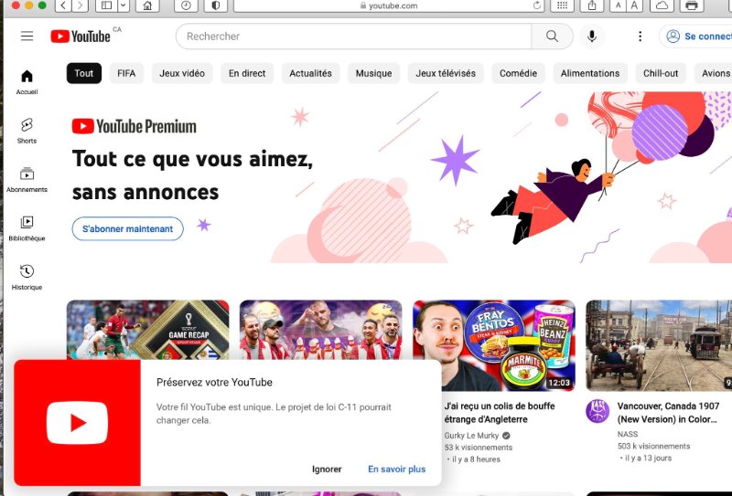Viewport: 732px width, 496px height.
Task: Click the "503 k visionnements" text
Action: coord(653,446)
